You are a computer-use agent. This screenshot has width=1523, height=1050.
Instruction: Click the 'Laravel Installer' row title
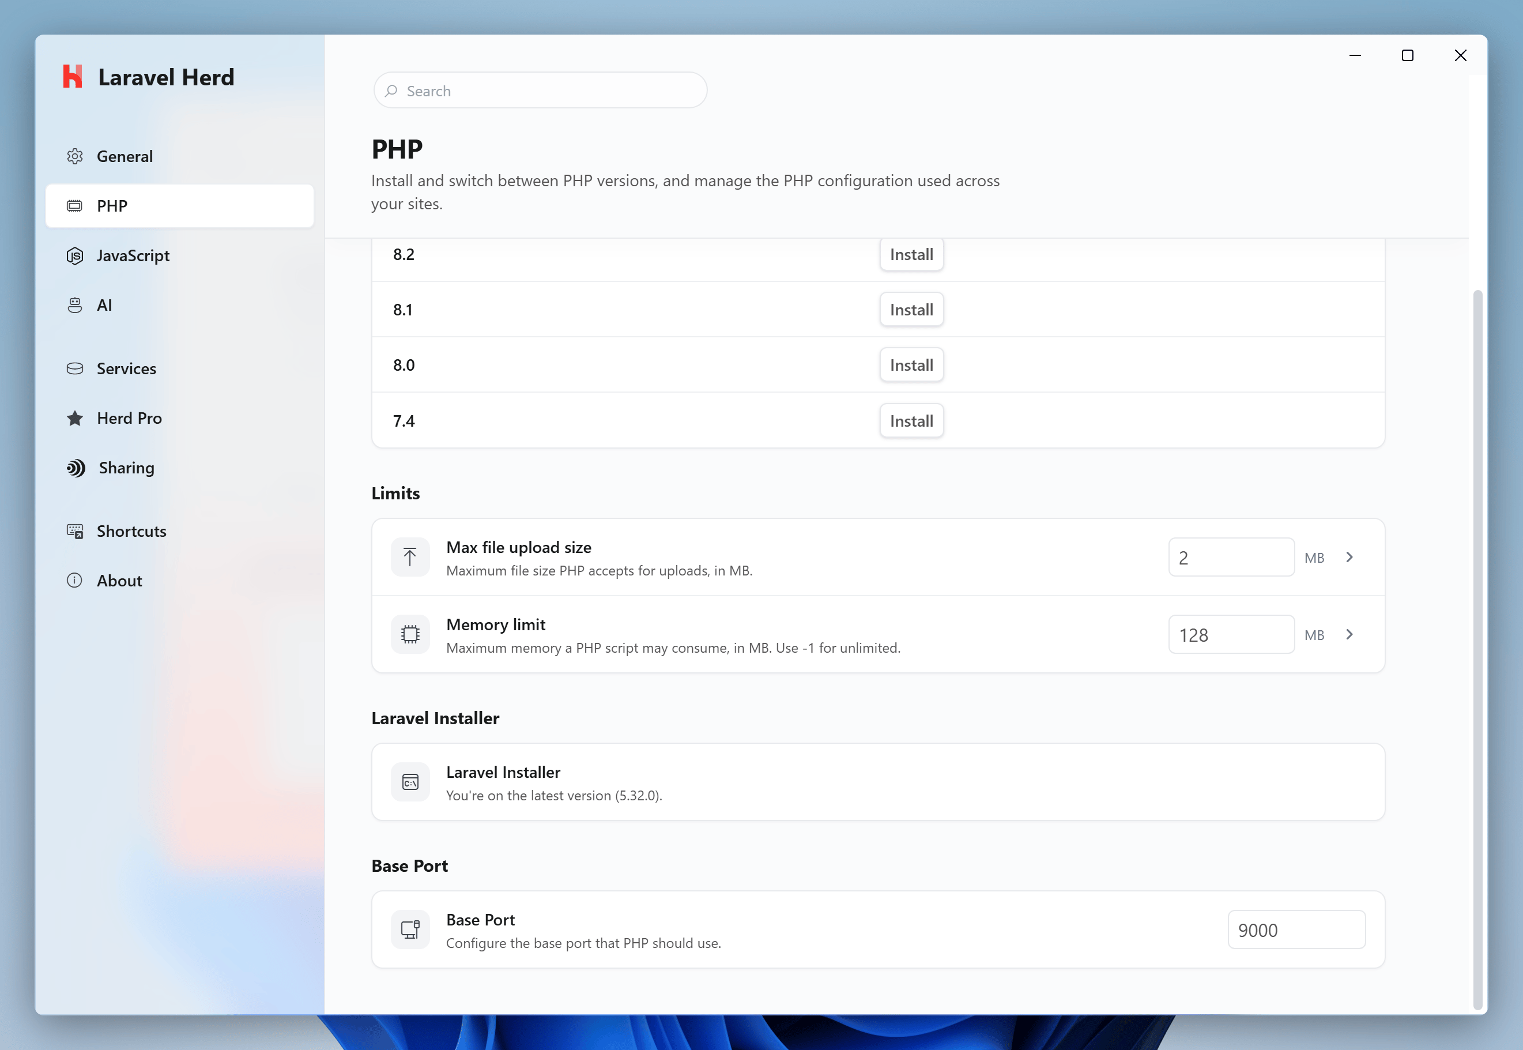(503, 771)
